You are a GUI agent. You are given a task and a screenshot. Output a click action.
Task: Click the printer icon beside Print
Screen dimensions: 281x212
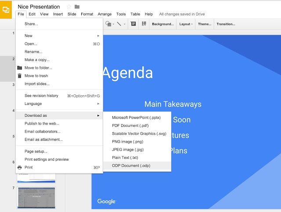point(19,167)
